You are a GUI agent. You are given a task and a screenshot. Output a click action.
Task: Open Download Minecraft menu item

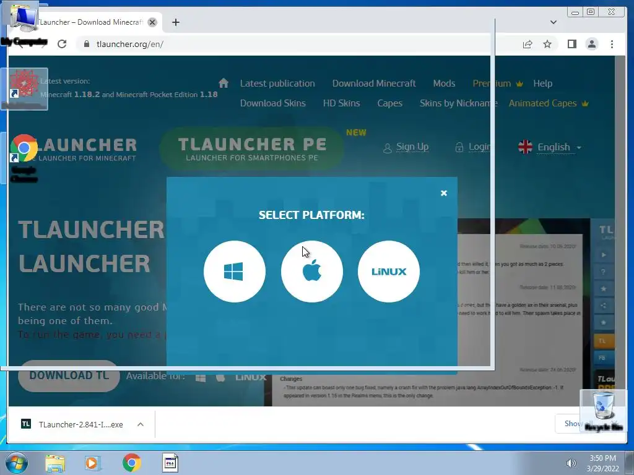373,83
